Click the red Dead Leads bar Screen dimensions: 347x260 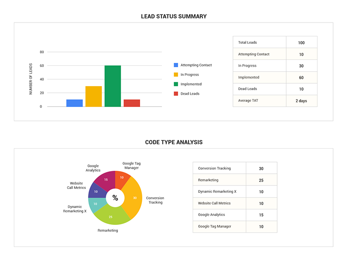[131, 103]
